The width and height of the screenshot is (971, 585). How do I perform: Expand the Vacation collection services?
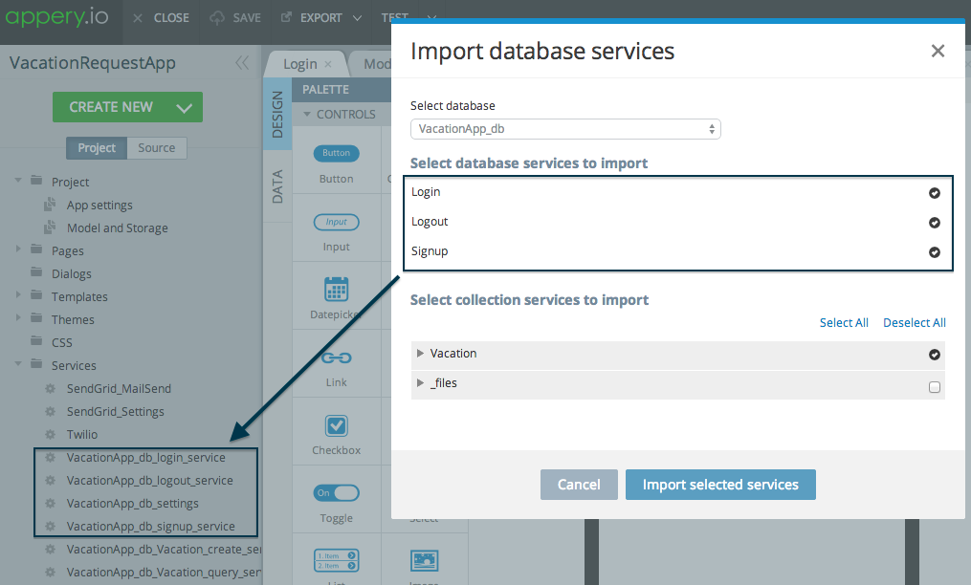coord(420,354)
